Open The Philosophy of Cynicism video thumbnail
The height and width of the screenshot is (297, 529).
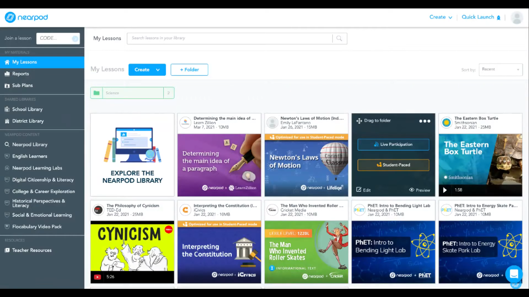(x=132, y=252)
